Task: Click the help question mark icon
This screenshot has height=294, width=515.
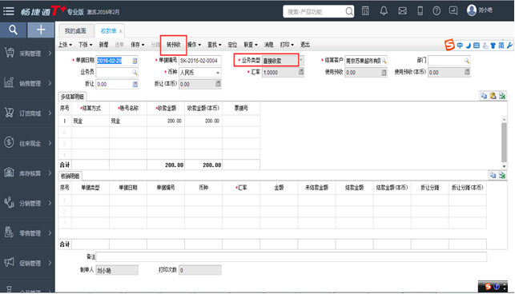Action: point(437,11)
